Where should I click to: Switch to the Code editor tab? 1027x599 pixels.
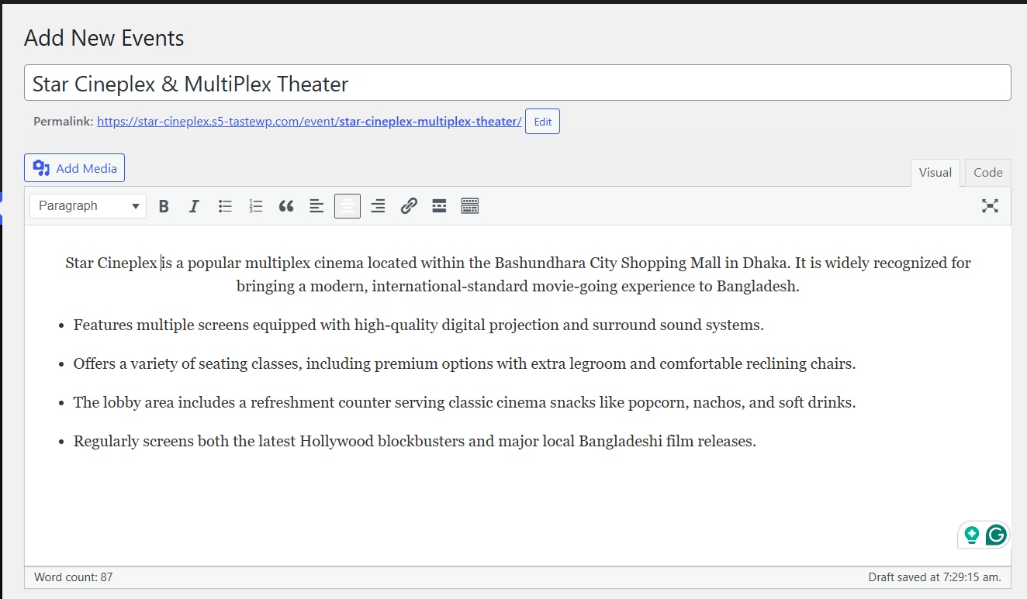pyautogui.click(x=987, y=173)
